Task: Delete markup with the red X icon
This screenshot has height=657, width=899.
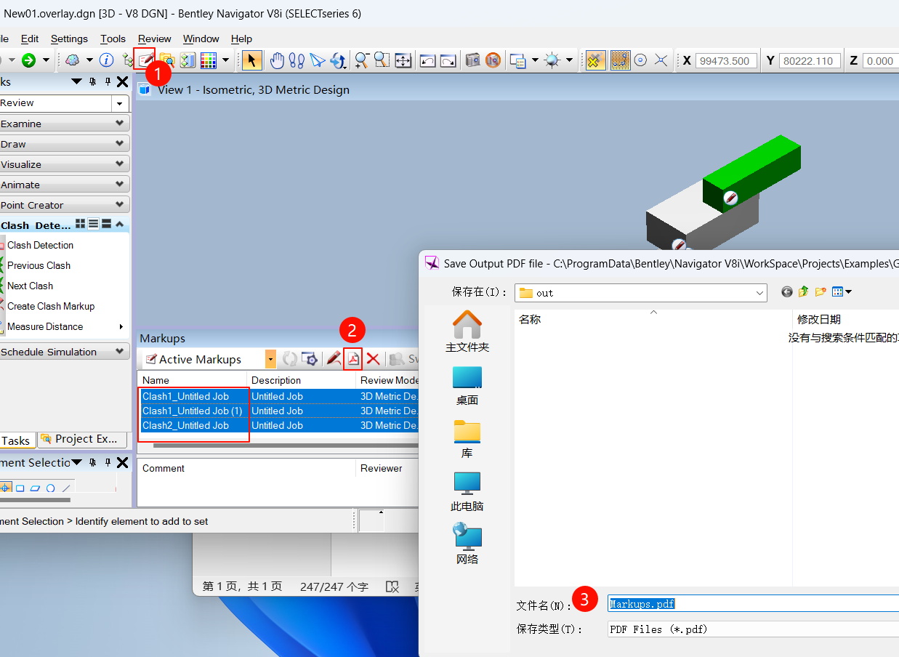Action: 373,359
